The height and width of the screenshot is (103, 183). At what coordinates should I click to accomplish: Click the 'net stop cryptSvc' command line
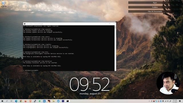coord(37,45)
